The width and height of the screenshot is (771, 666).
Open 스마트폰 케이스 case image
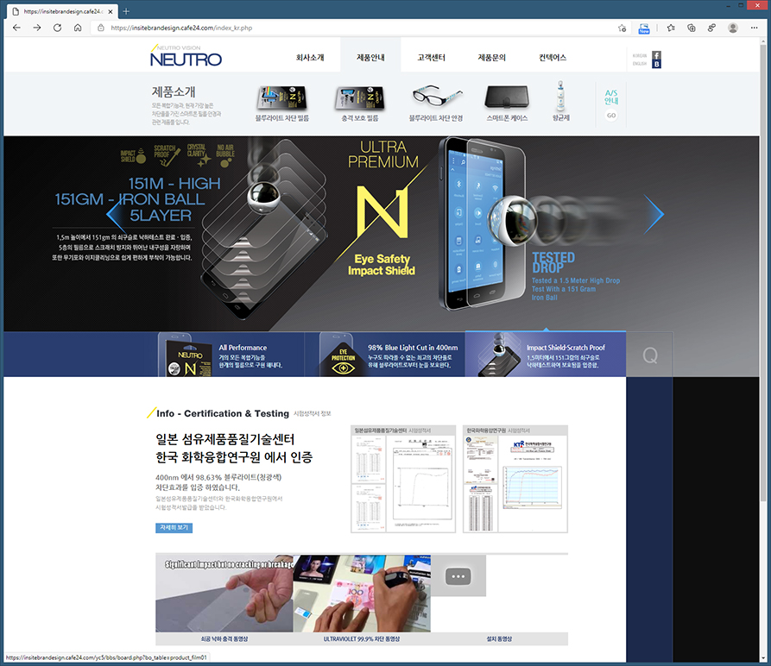pyautogui.click(x=507, y=97)
